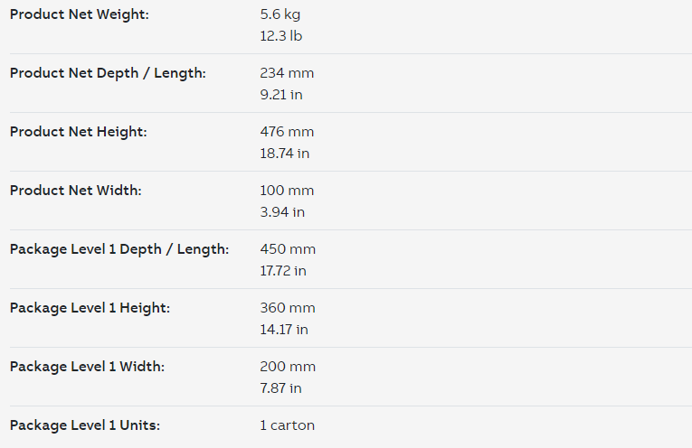Screen dimensions: 692x448
Task: Click the 12.3 lb weight value
Action: coord(283,36)
